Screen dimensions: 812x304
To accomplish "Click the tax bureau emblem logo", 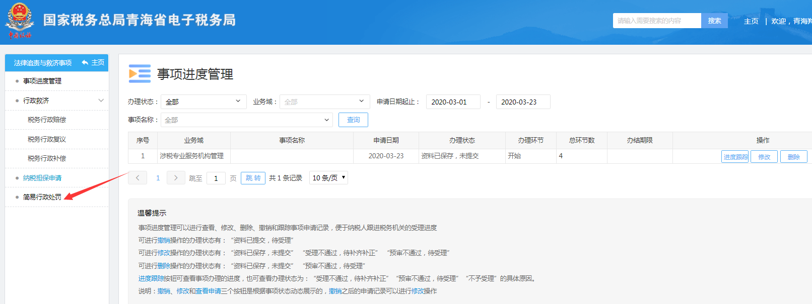I will (x=20, y=21).
